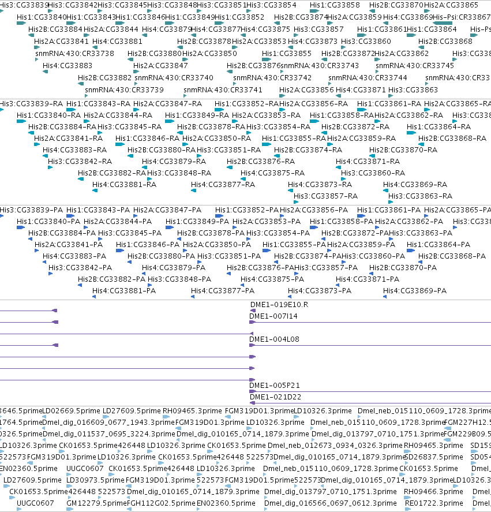Click the small arrow under snmRNA:430:CR33738
The height and width of the screenshot is (512, 491).
(x=36, y=60)
